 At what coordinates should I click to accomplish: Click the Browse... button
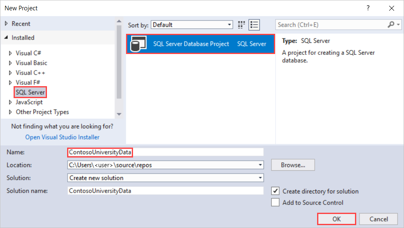pos(293,165)
